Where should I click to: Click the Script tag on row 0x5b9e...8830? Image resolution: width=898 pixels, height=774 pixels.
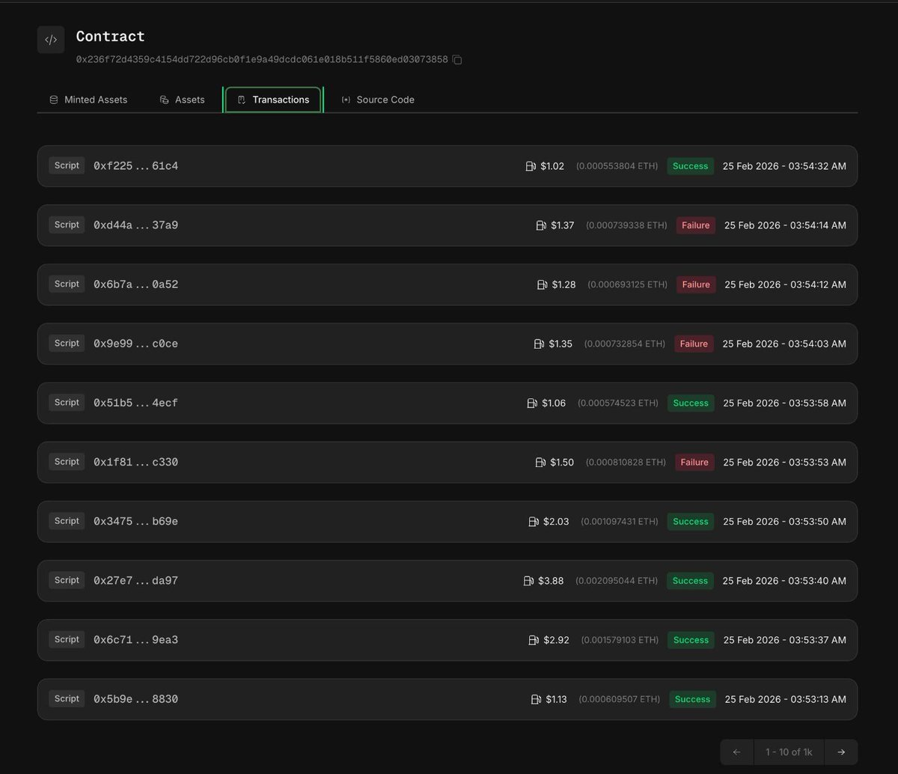coord(67,698)
